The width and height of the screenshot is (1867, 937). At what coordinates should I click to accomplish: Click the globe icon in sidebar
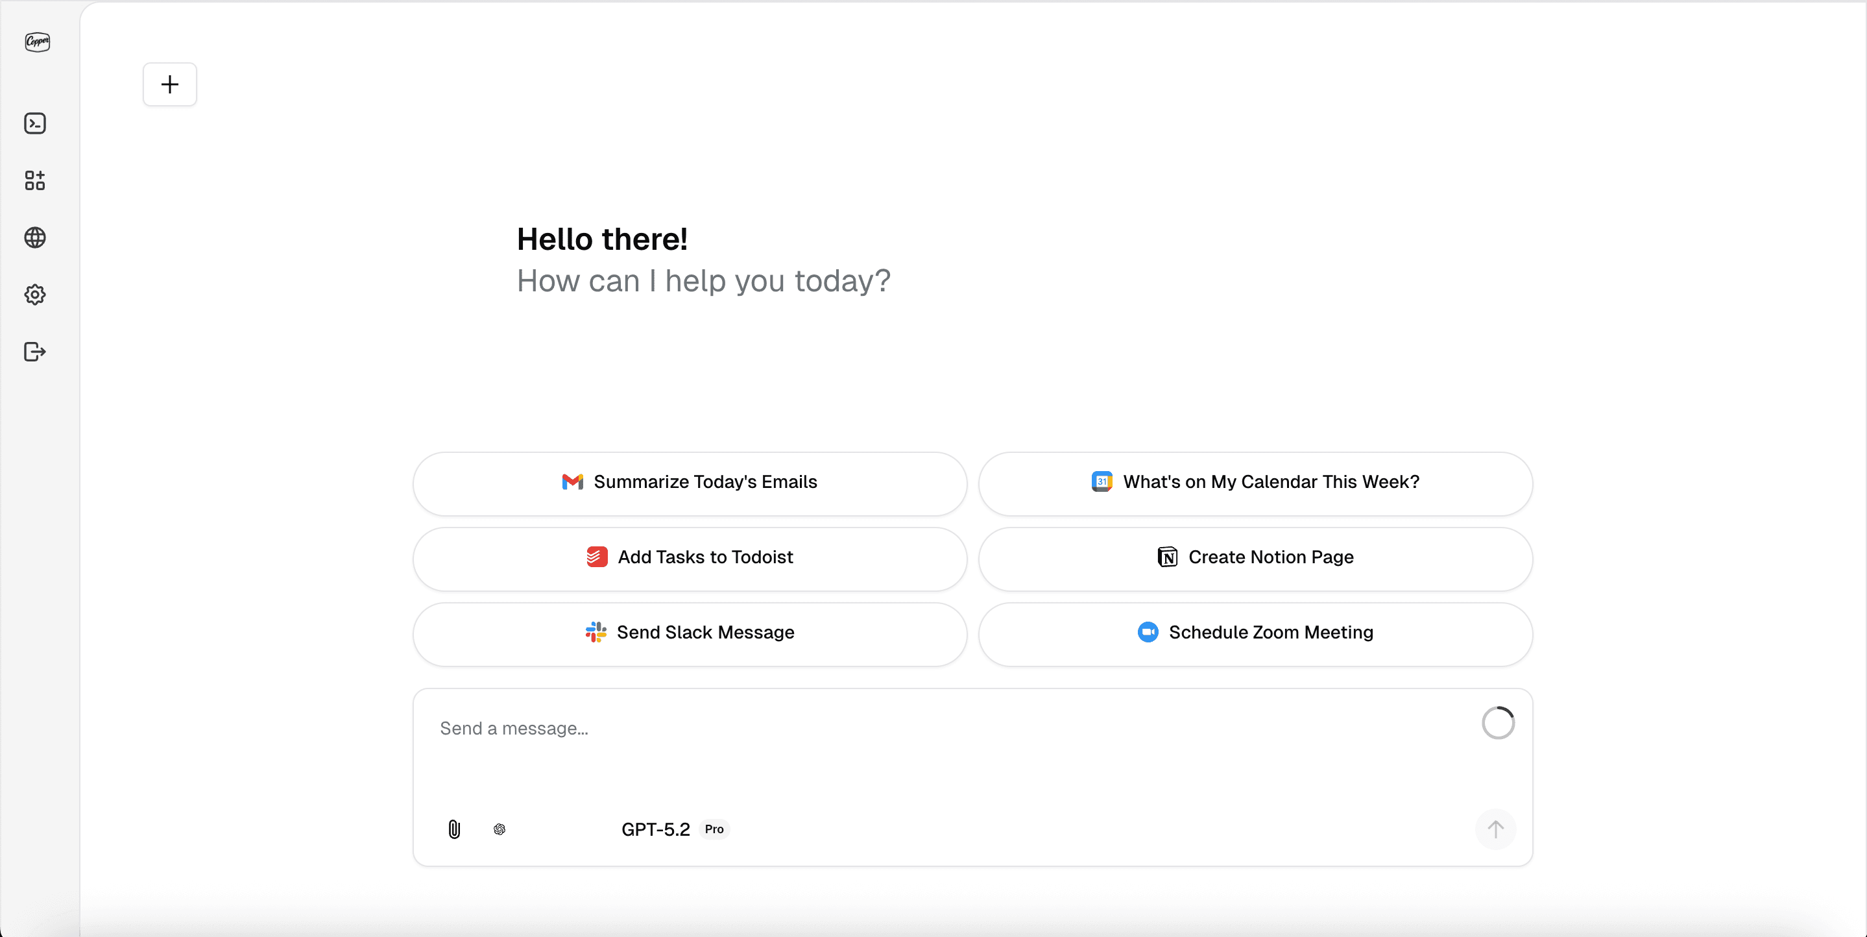pos(35,238)
